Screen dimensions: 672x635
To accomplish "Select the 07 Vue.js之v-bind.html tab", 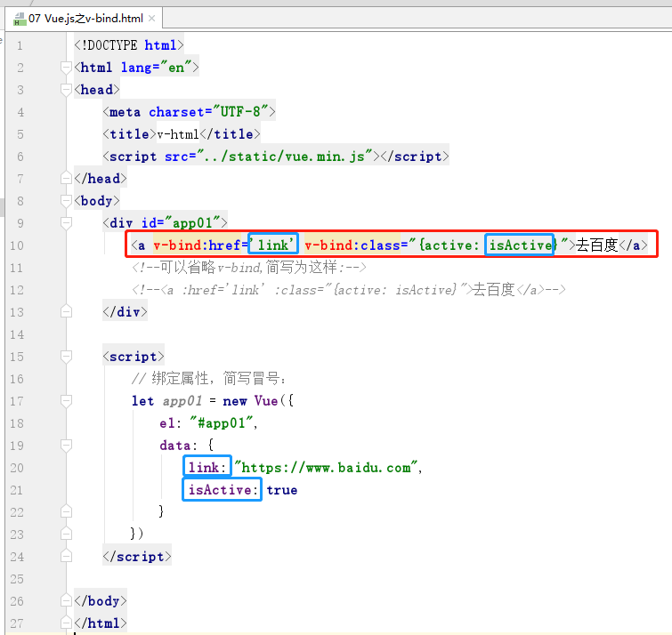I will pyautogui.click(x=84, y=19).
